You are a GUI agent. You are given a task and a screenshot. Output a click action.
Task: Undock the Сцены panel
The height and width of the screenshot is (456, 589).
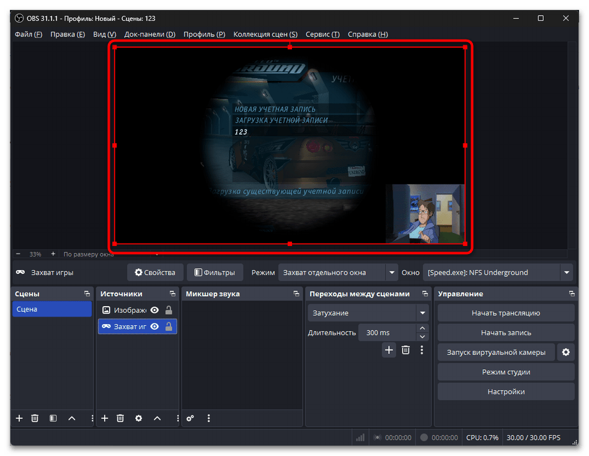[x=87, y=294]
